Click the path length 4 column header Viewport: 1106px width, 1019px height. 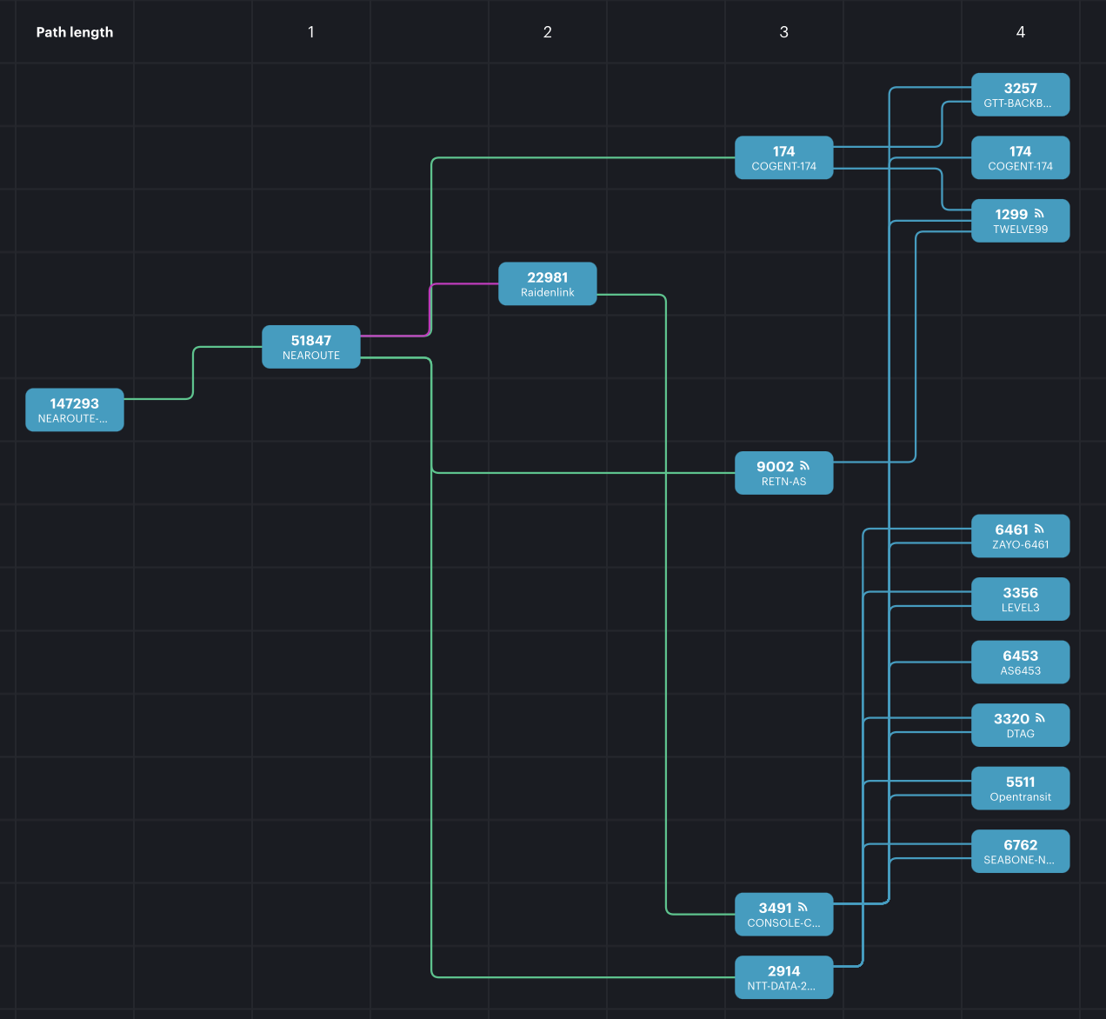pyautogui.click(x=1020, y=32)
